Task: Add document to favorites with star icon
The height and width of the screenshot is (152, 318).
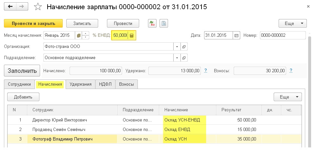Action: pos(38,7)
